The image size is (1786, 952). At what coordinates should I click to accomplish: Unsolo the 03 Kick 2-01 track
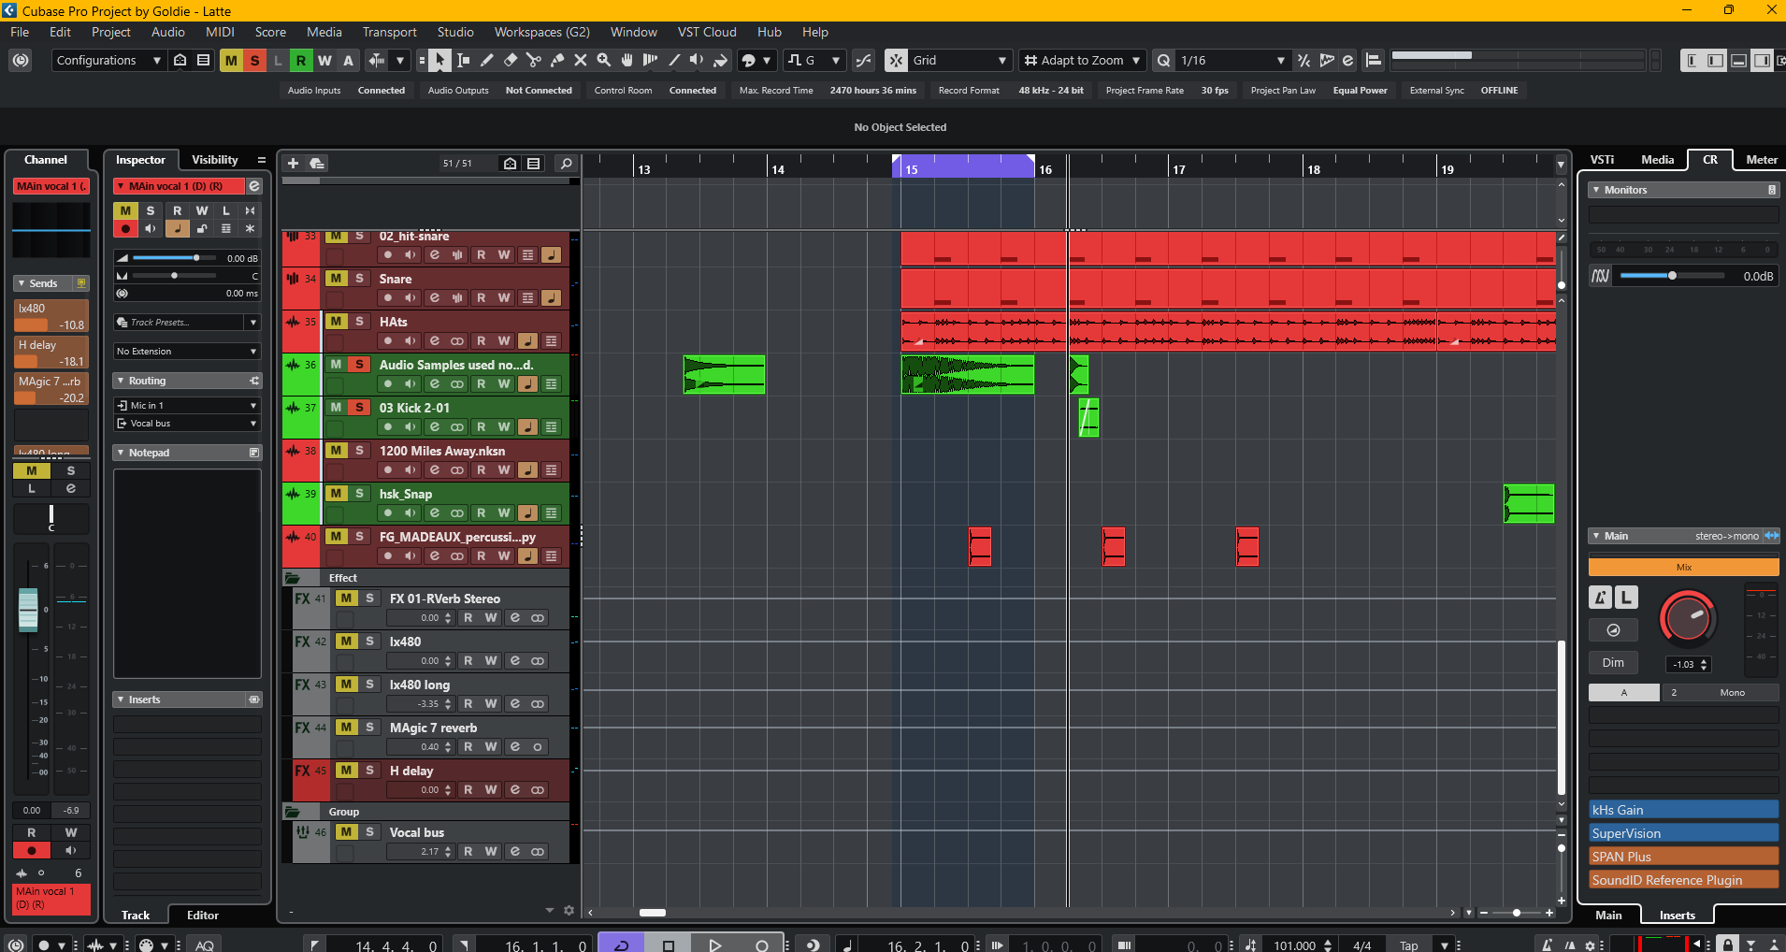359,408
